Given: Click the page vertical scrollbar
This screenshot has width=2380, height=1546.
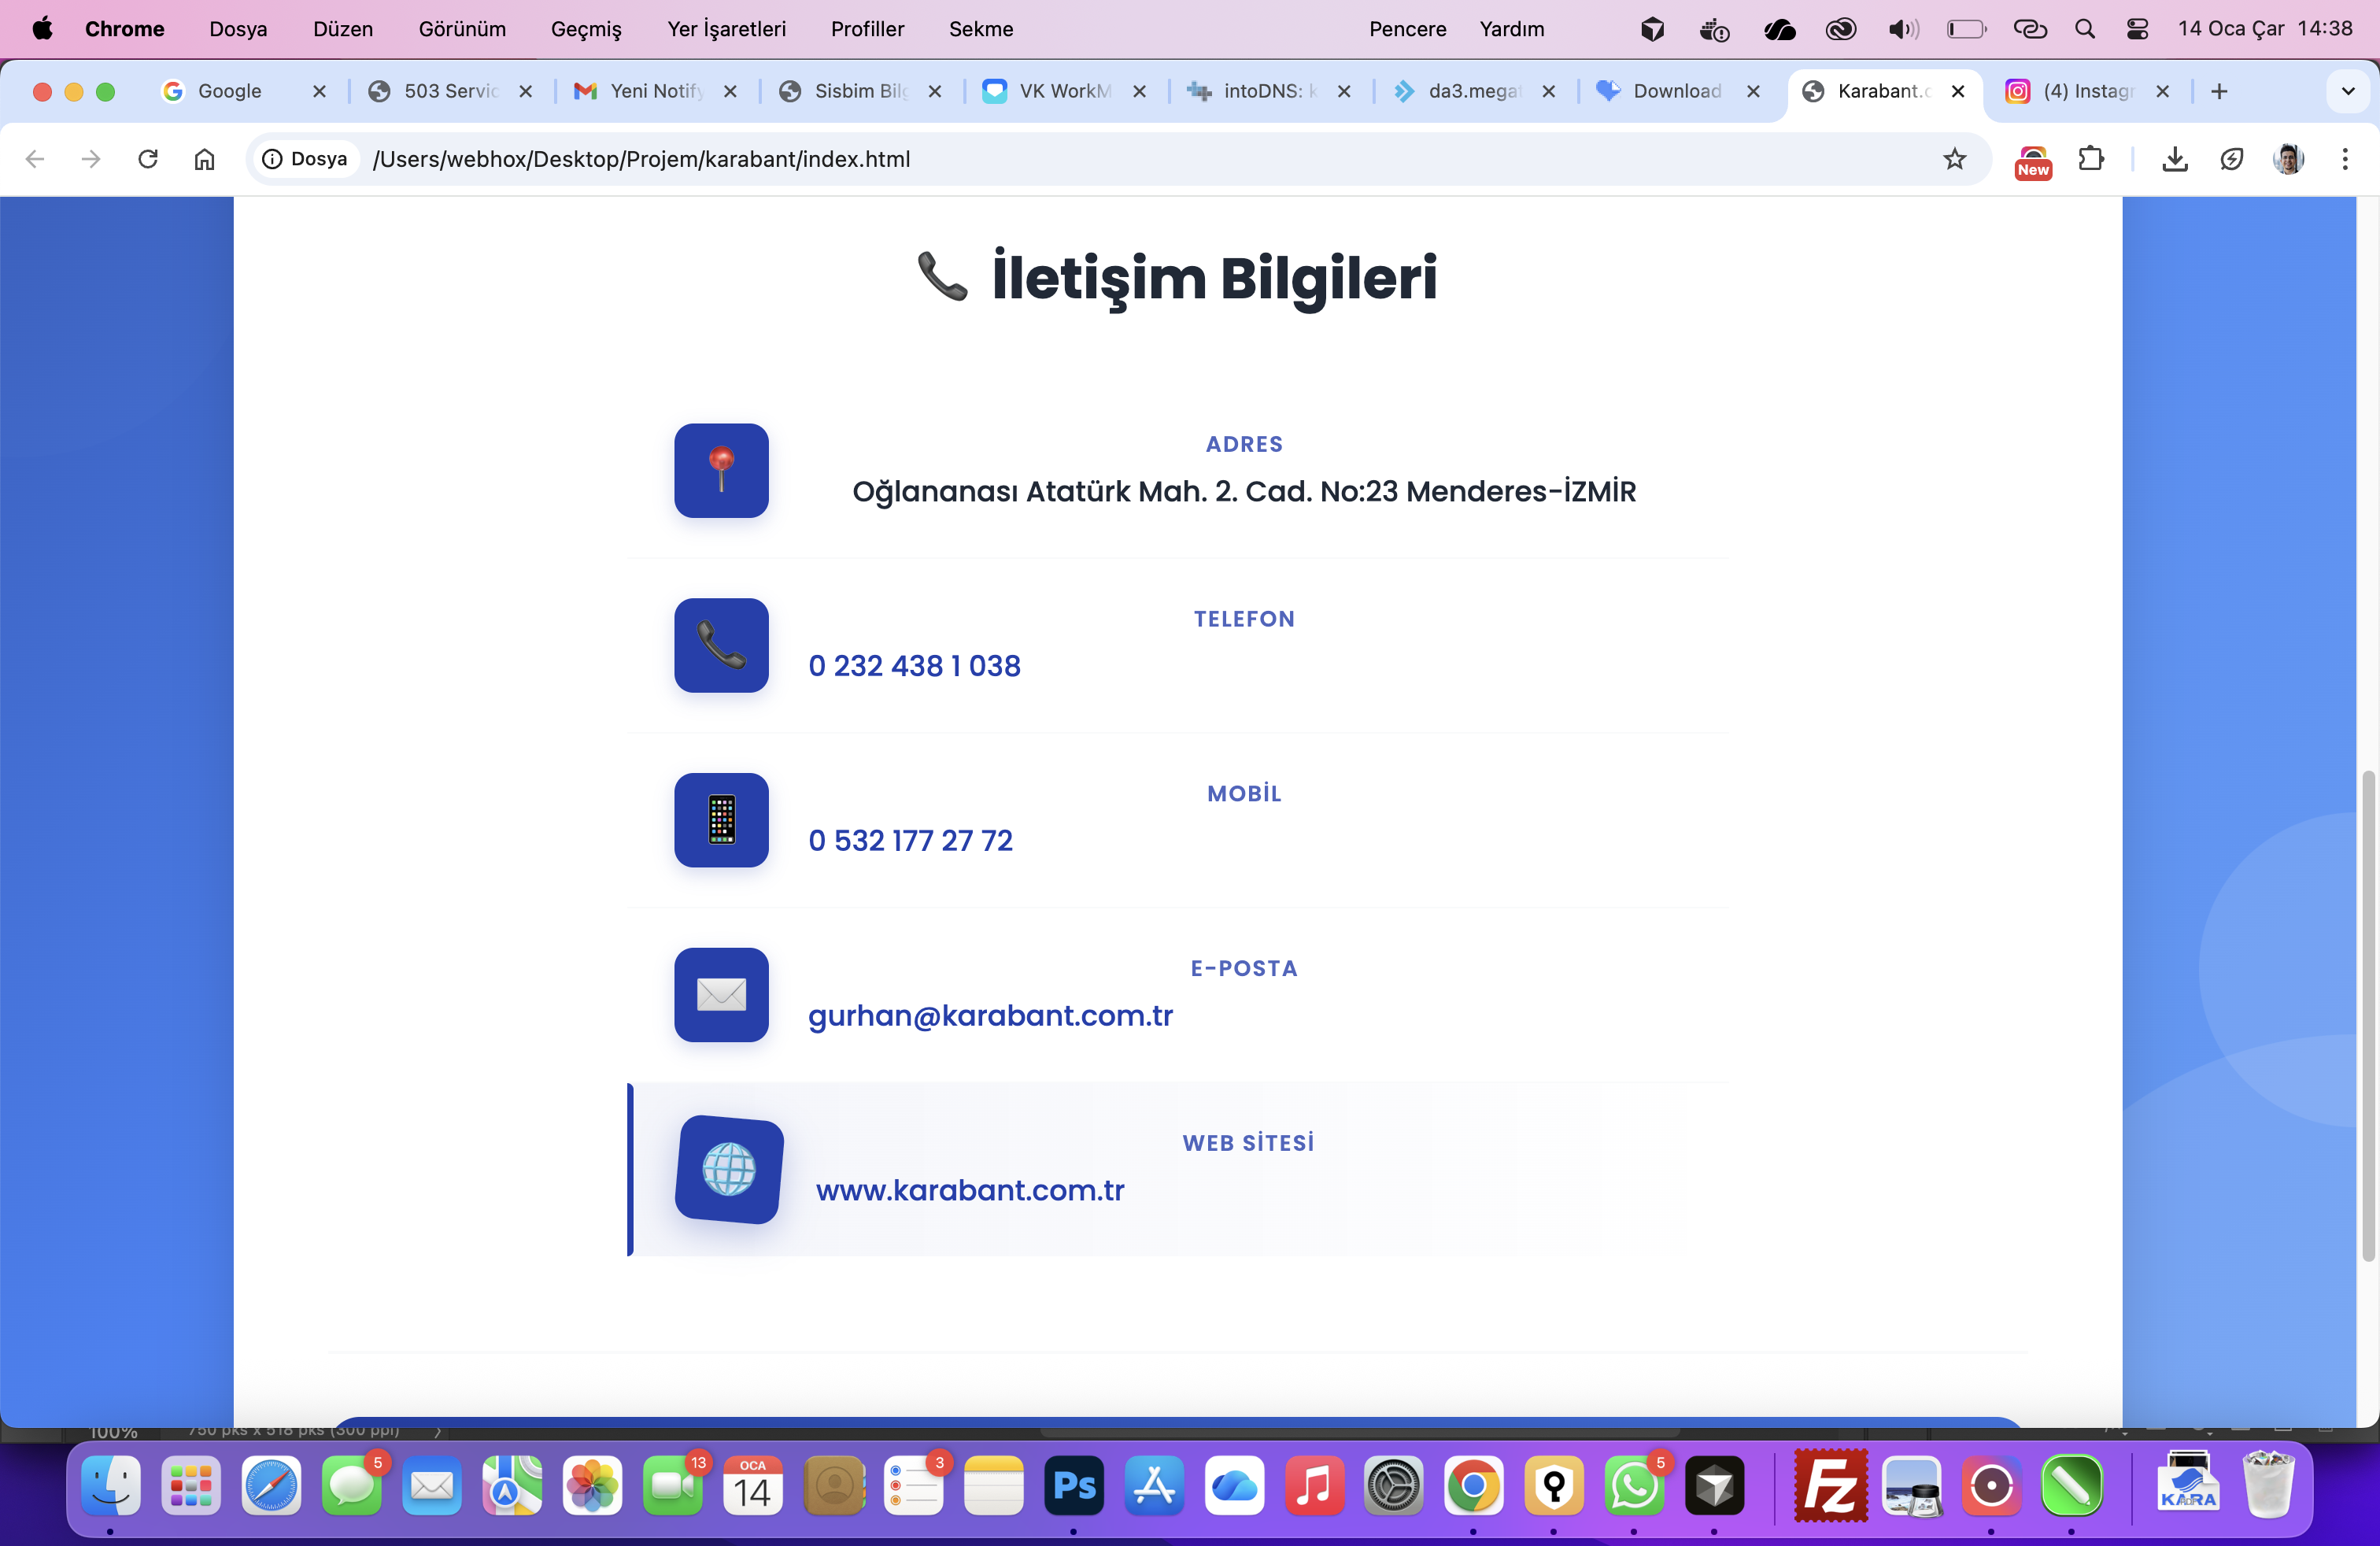Looking at the screenshot, I should coord(2367,1015).
